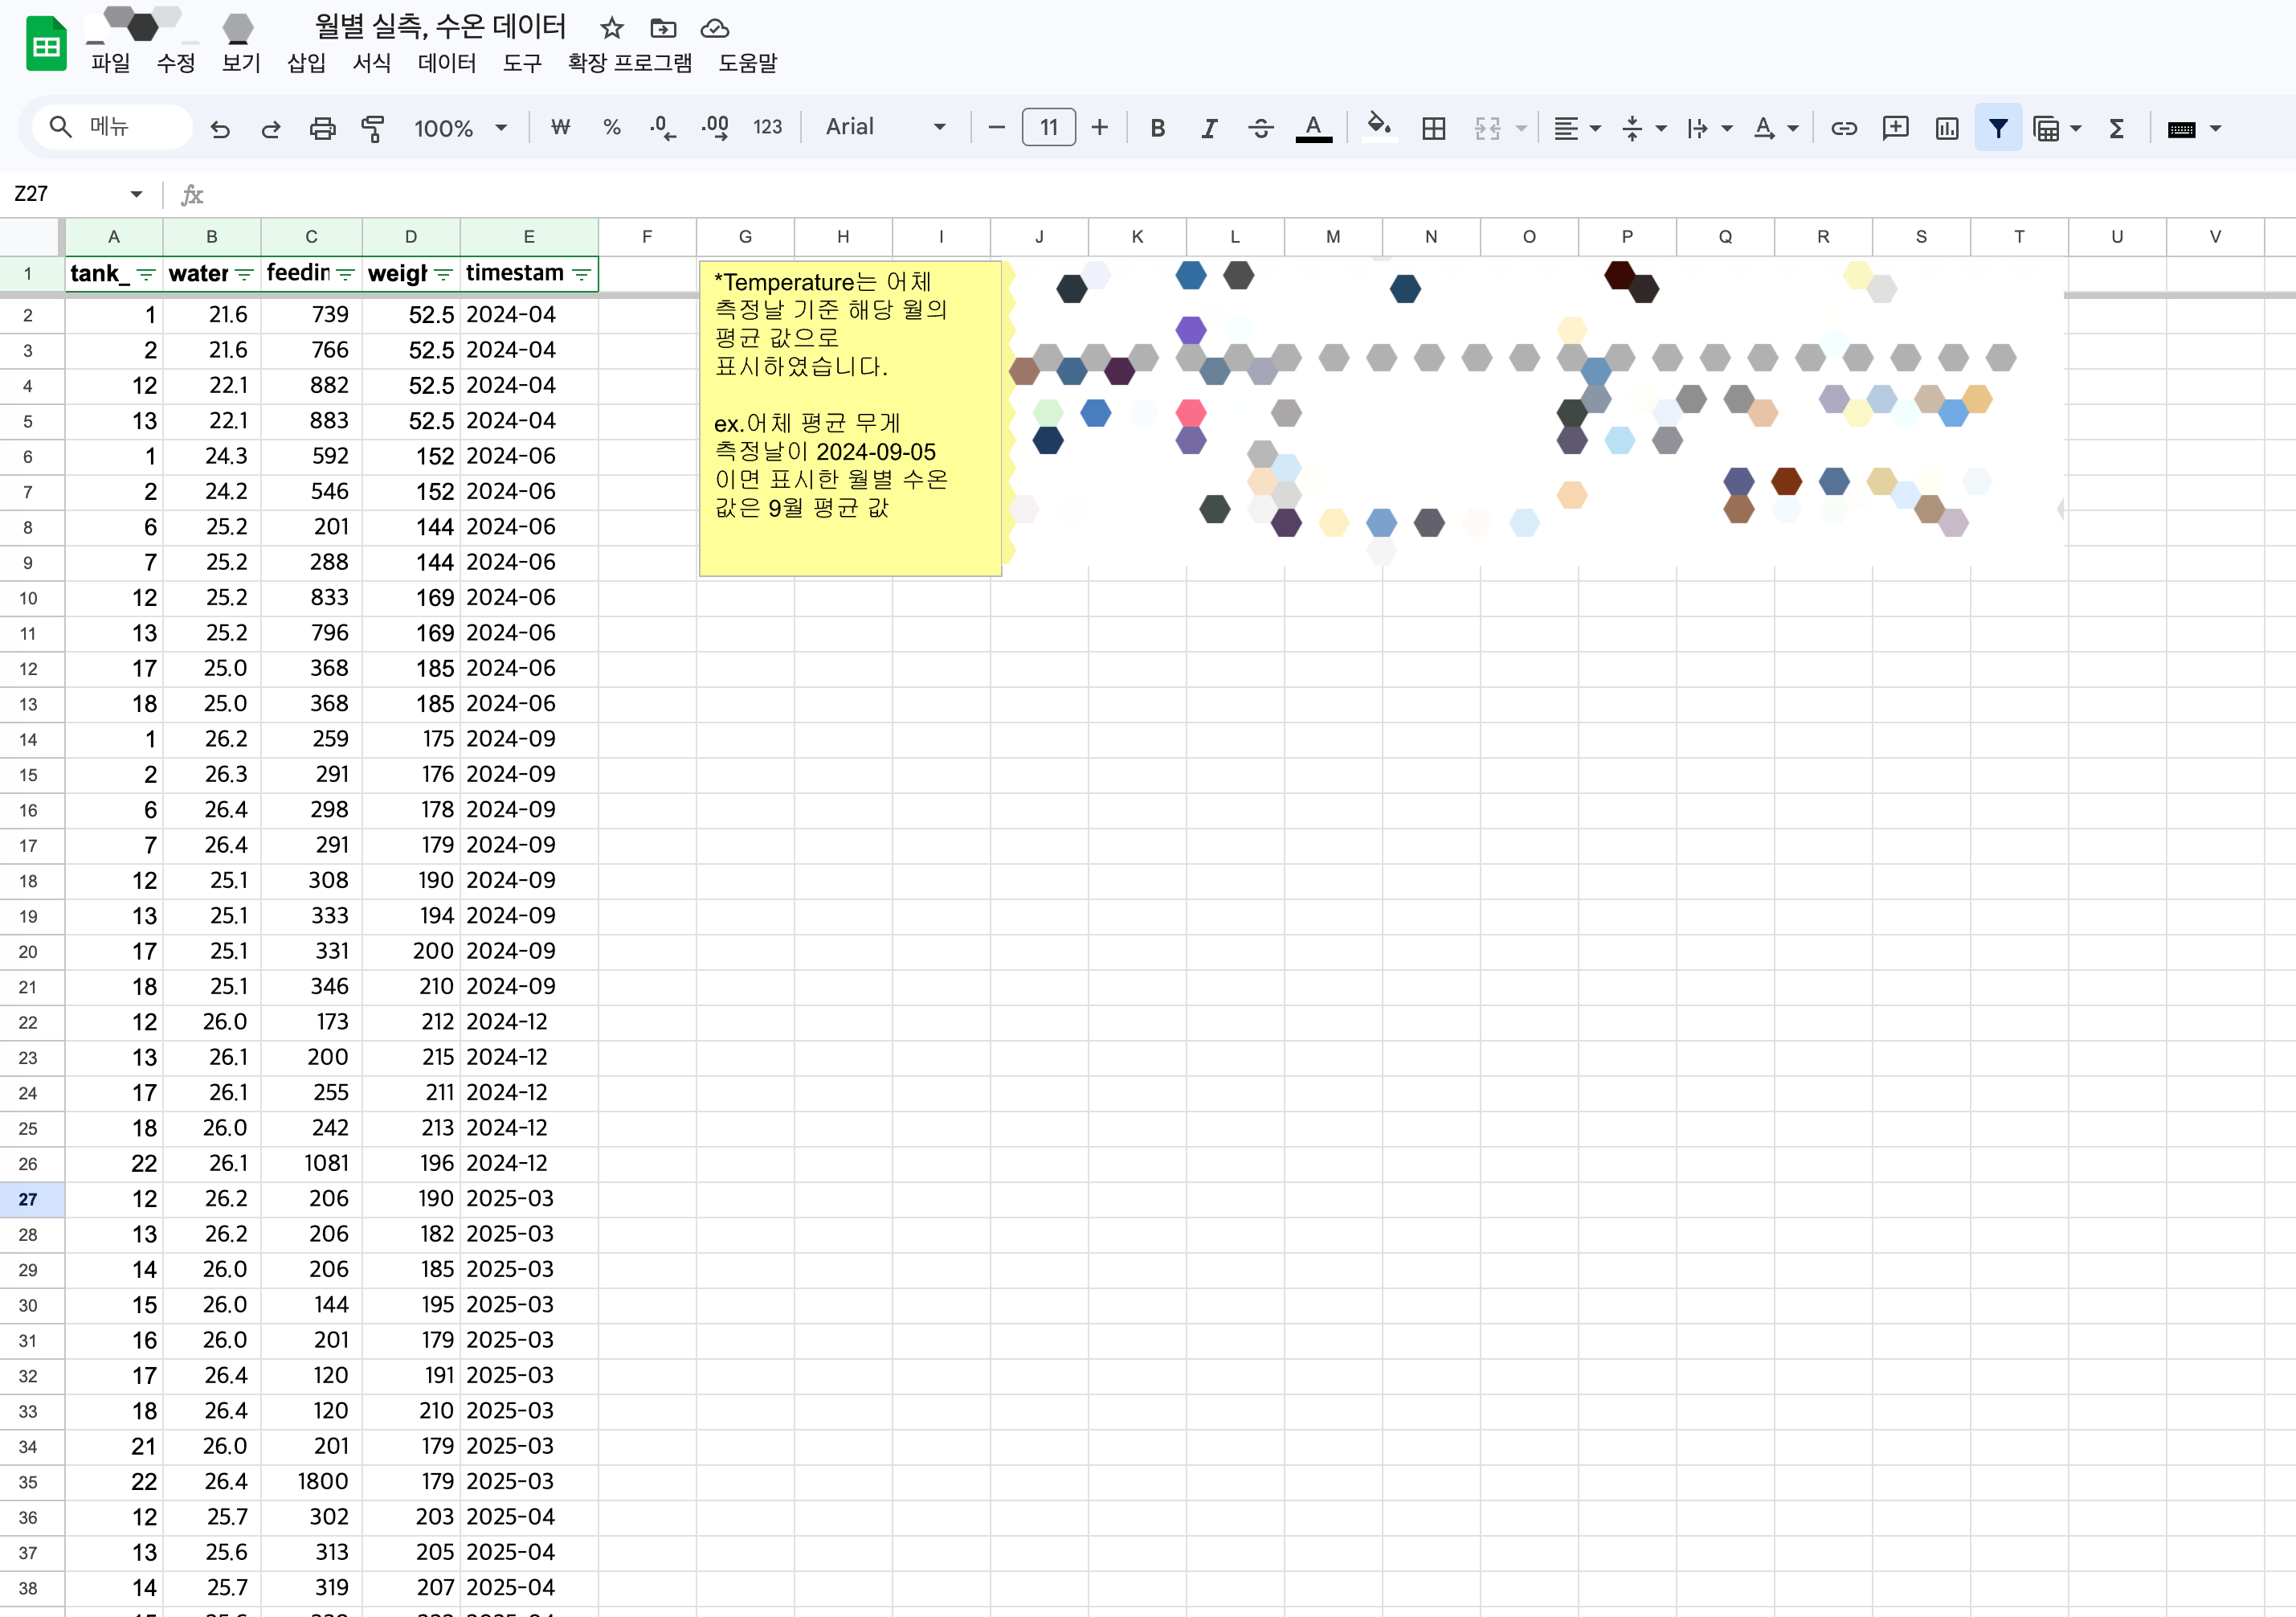Screen dimensions: 2296x1617
Task: Toggle bold formatting
Action: [x=1157, y=128]
